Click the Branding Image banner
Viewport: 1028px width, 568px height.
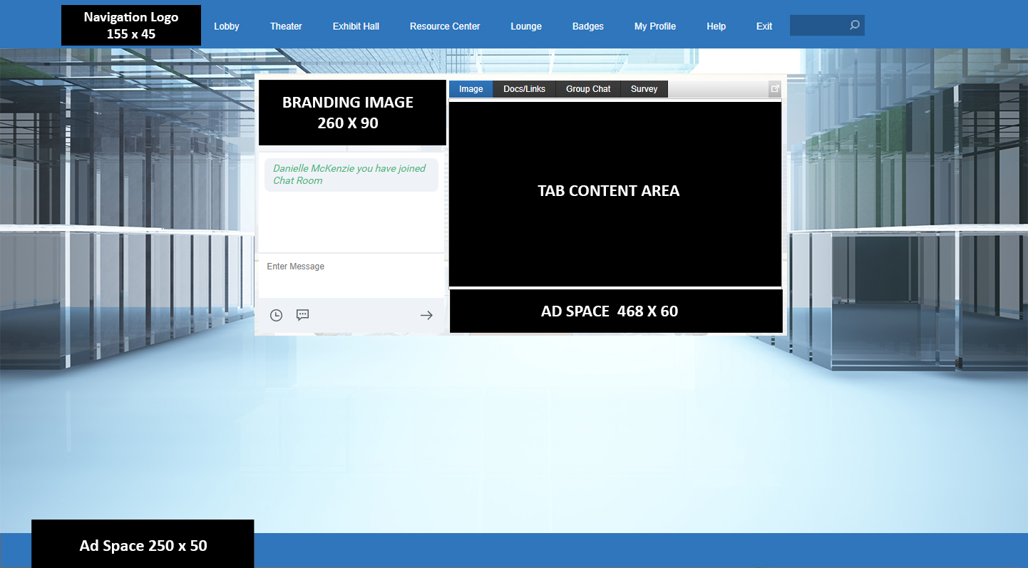(x=352, y=113)
